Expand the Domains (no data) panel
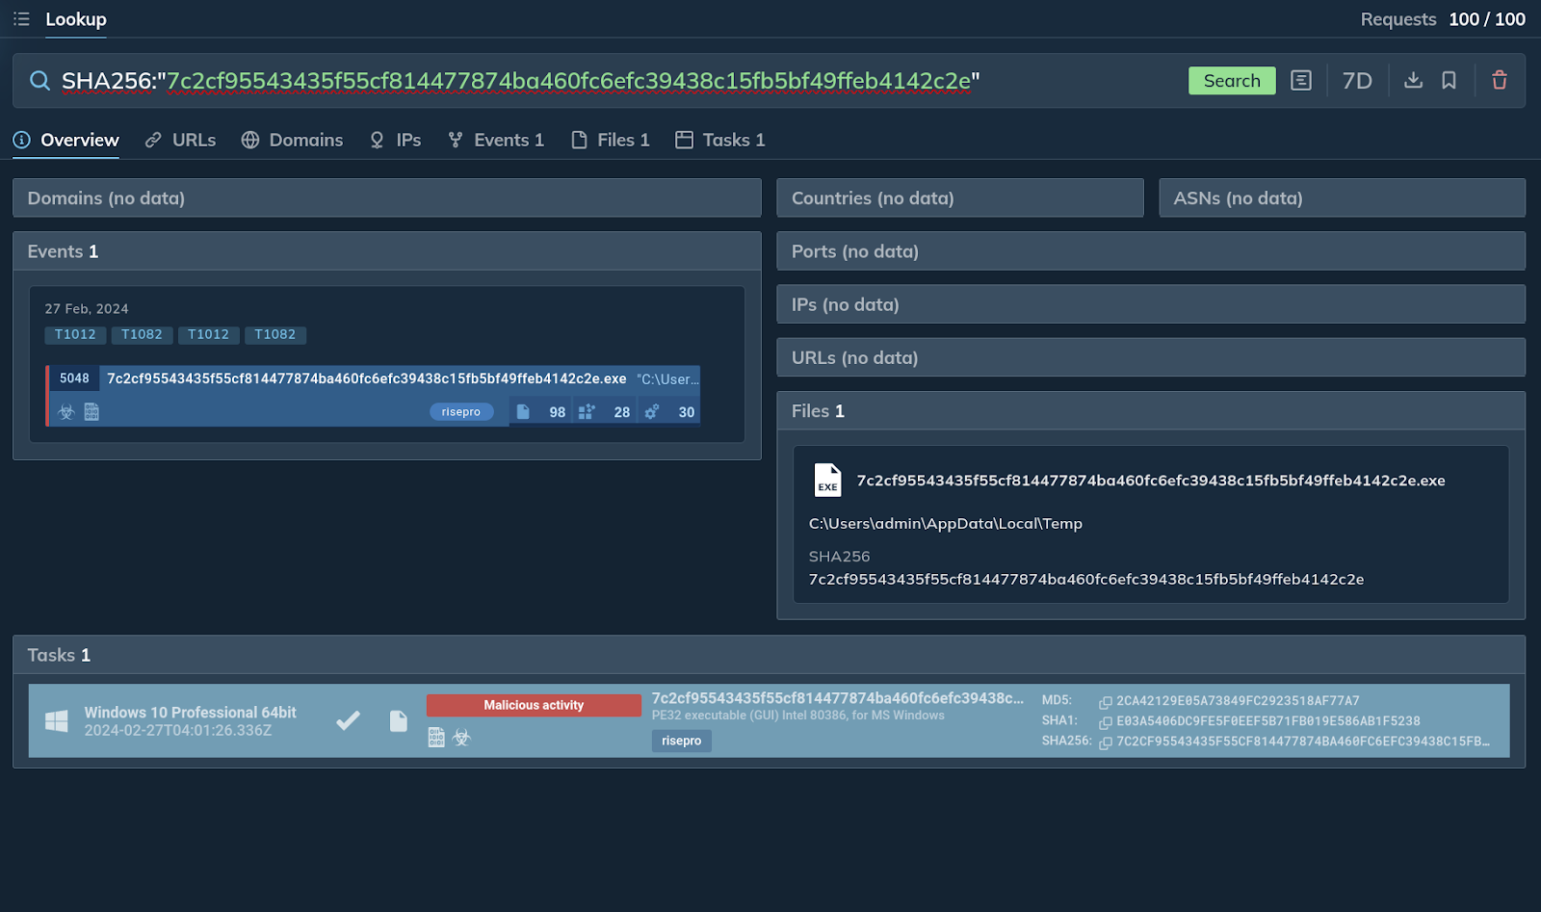This screenshot has height=912, width=1541. tap(386, 198)
